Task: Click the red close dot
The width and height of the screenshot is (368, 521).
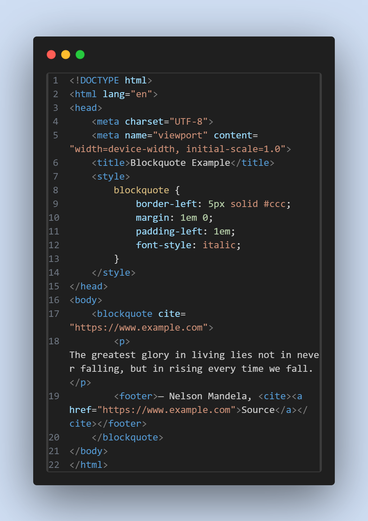Action: (x=51, y=55)
